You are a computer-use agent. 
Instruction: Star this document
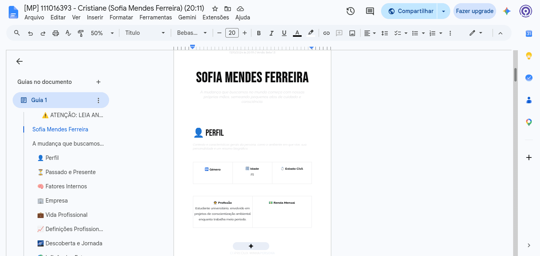(215, 9)
